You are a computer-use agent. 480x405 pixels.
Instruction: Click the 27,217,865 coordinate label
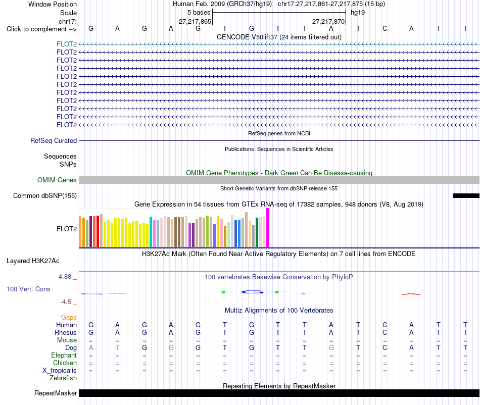click(195, 21)
